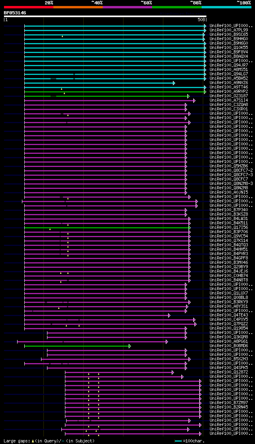Select the UniRef100_B4K511 label
The height and width of the screenshot is (444, 255).
229,223
